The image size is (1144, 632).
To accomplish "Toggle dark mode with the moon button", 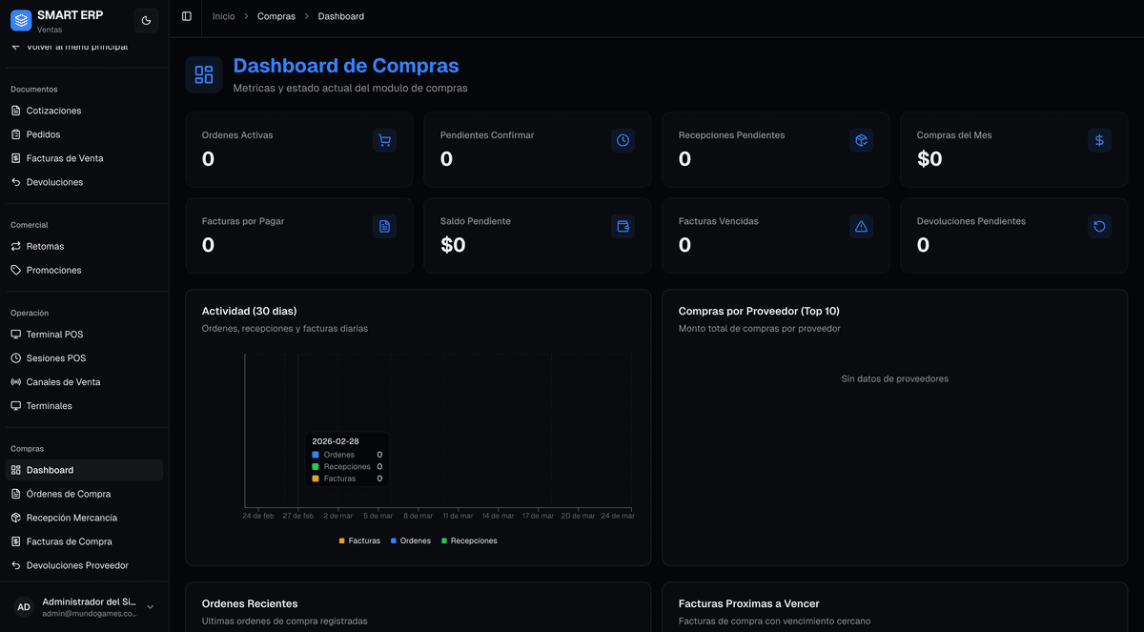I will click(146, 20).
